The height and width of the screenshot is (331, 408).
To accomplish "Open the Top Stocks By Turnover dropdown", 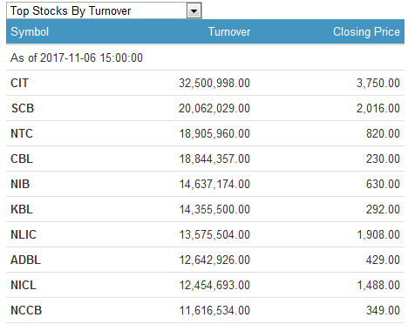I will click(104, 10).
